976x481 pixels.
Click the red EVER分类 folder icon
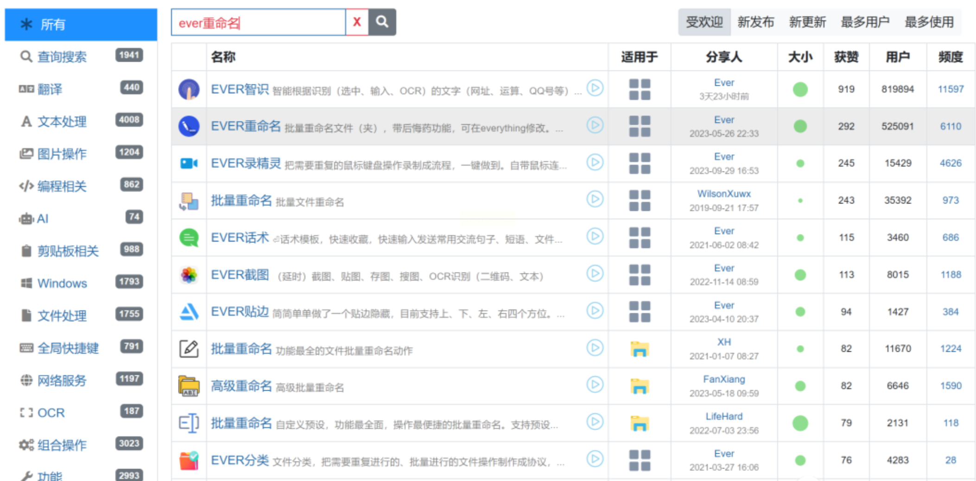pyautogui.click(x=189, y=460)
